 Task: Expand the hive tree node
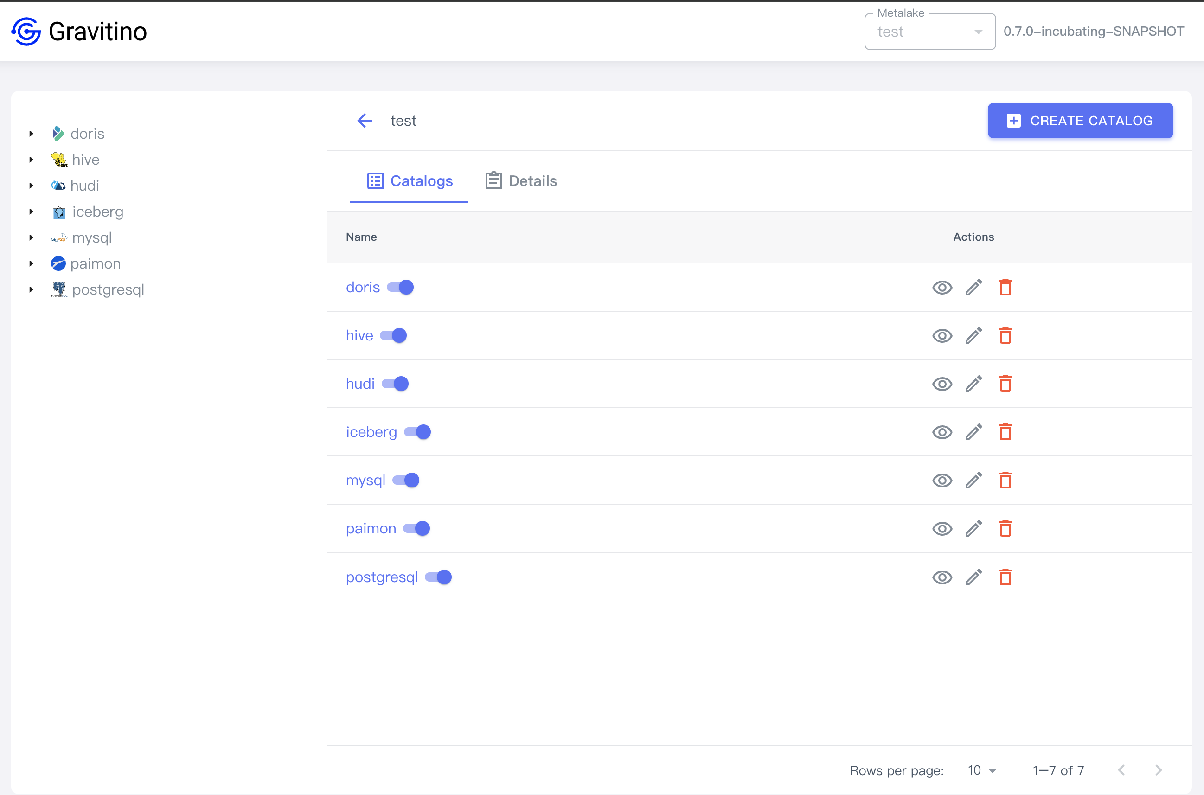[x=32, y=160]
